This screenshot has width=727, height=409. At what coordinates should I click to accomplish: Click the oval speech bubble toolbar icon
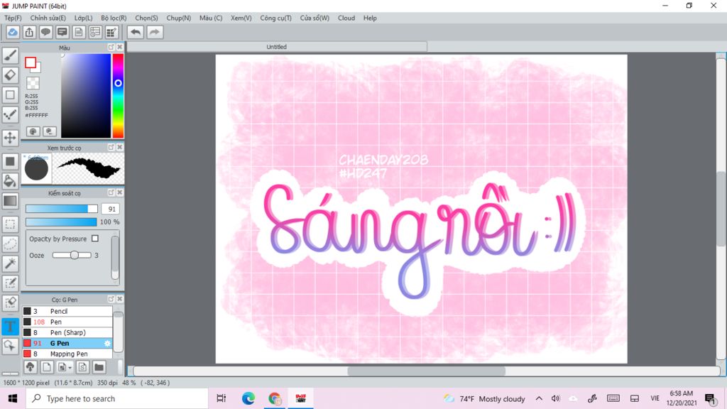pos(45,32)
